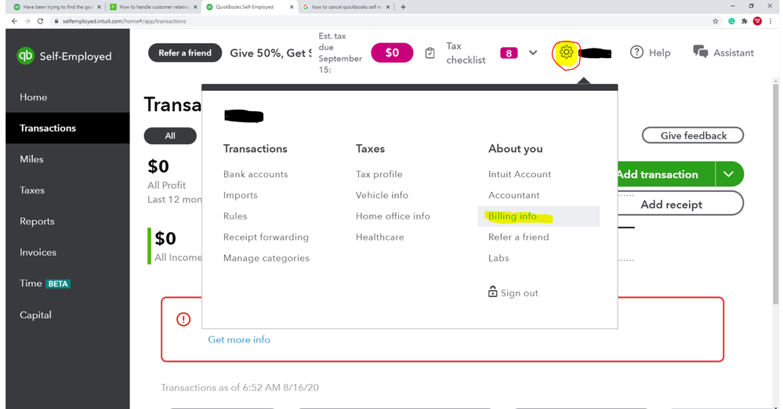This screenshot has height=409, width=783.
Task: Select Billing info from the menu
Action: (x=513, y=216)
